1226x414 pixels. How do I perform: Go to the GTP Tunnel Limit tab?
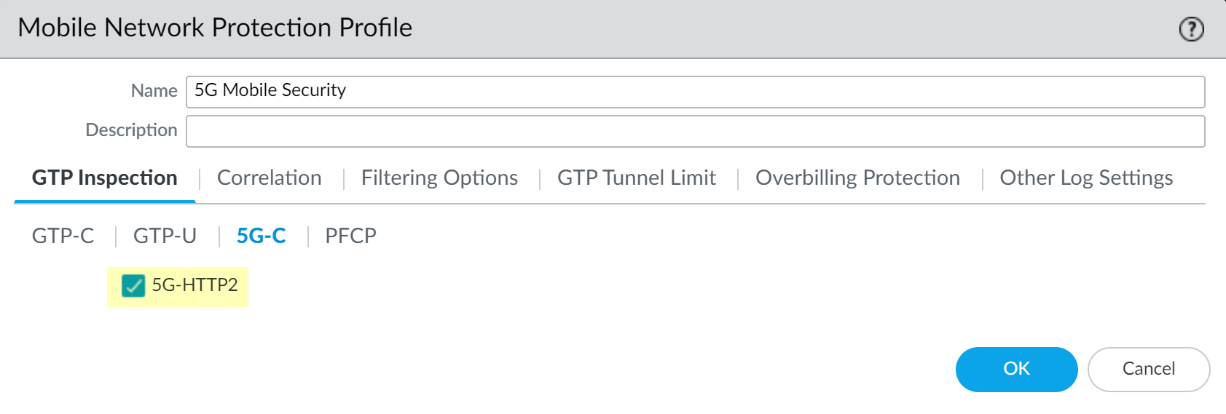click(x=637, y=178)
